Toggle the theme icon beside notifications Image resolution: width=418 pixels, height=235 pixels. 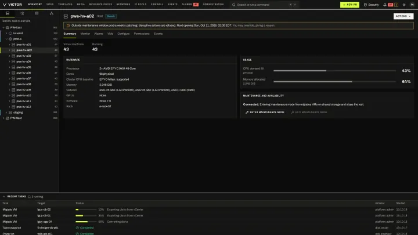[x=404, y=5]
